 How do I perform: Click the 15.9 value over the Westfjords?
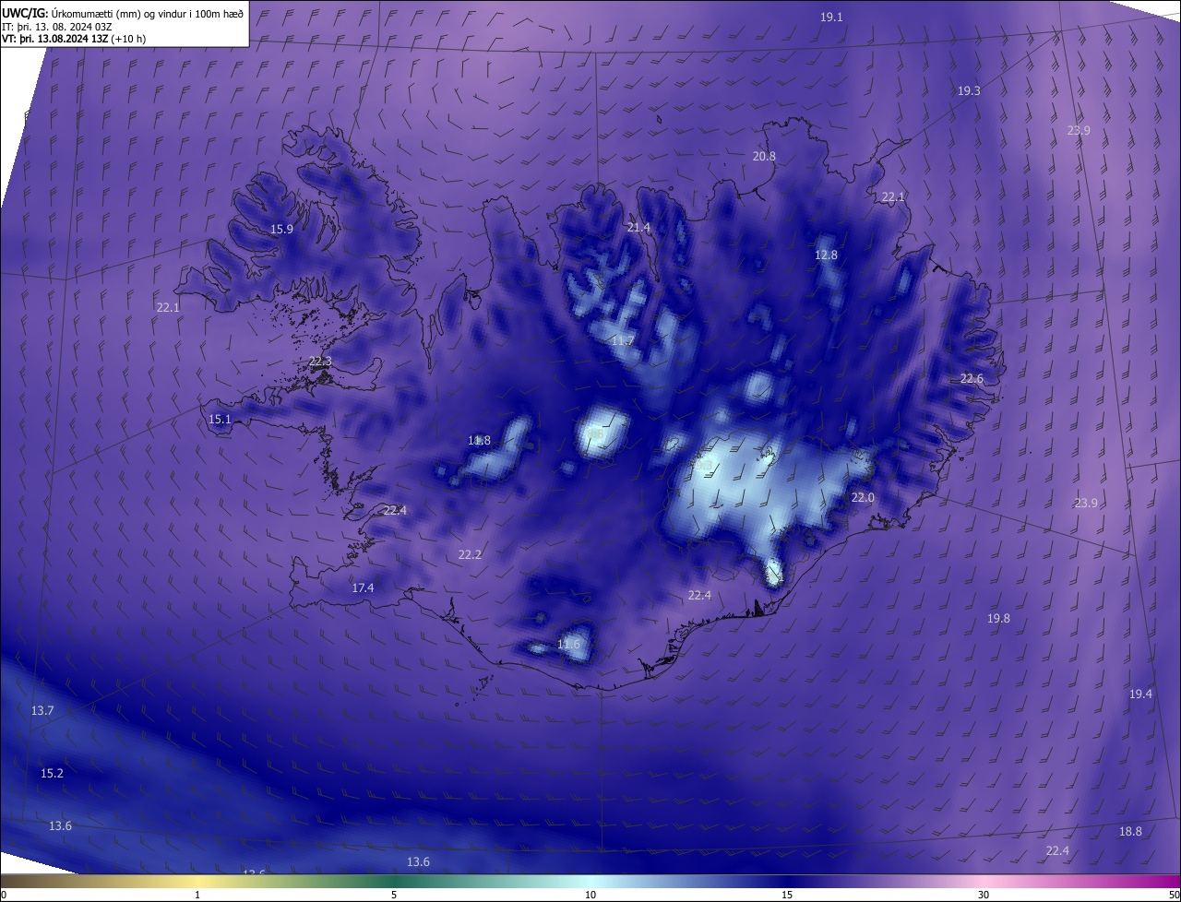coord(281,230)
